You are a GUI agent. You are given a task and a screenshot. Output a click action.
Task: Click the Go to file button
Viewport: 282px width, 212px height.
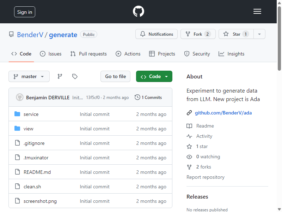coord(116,76)
